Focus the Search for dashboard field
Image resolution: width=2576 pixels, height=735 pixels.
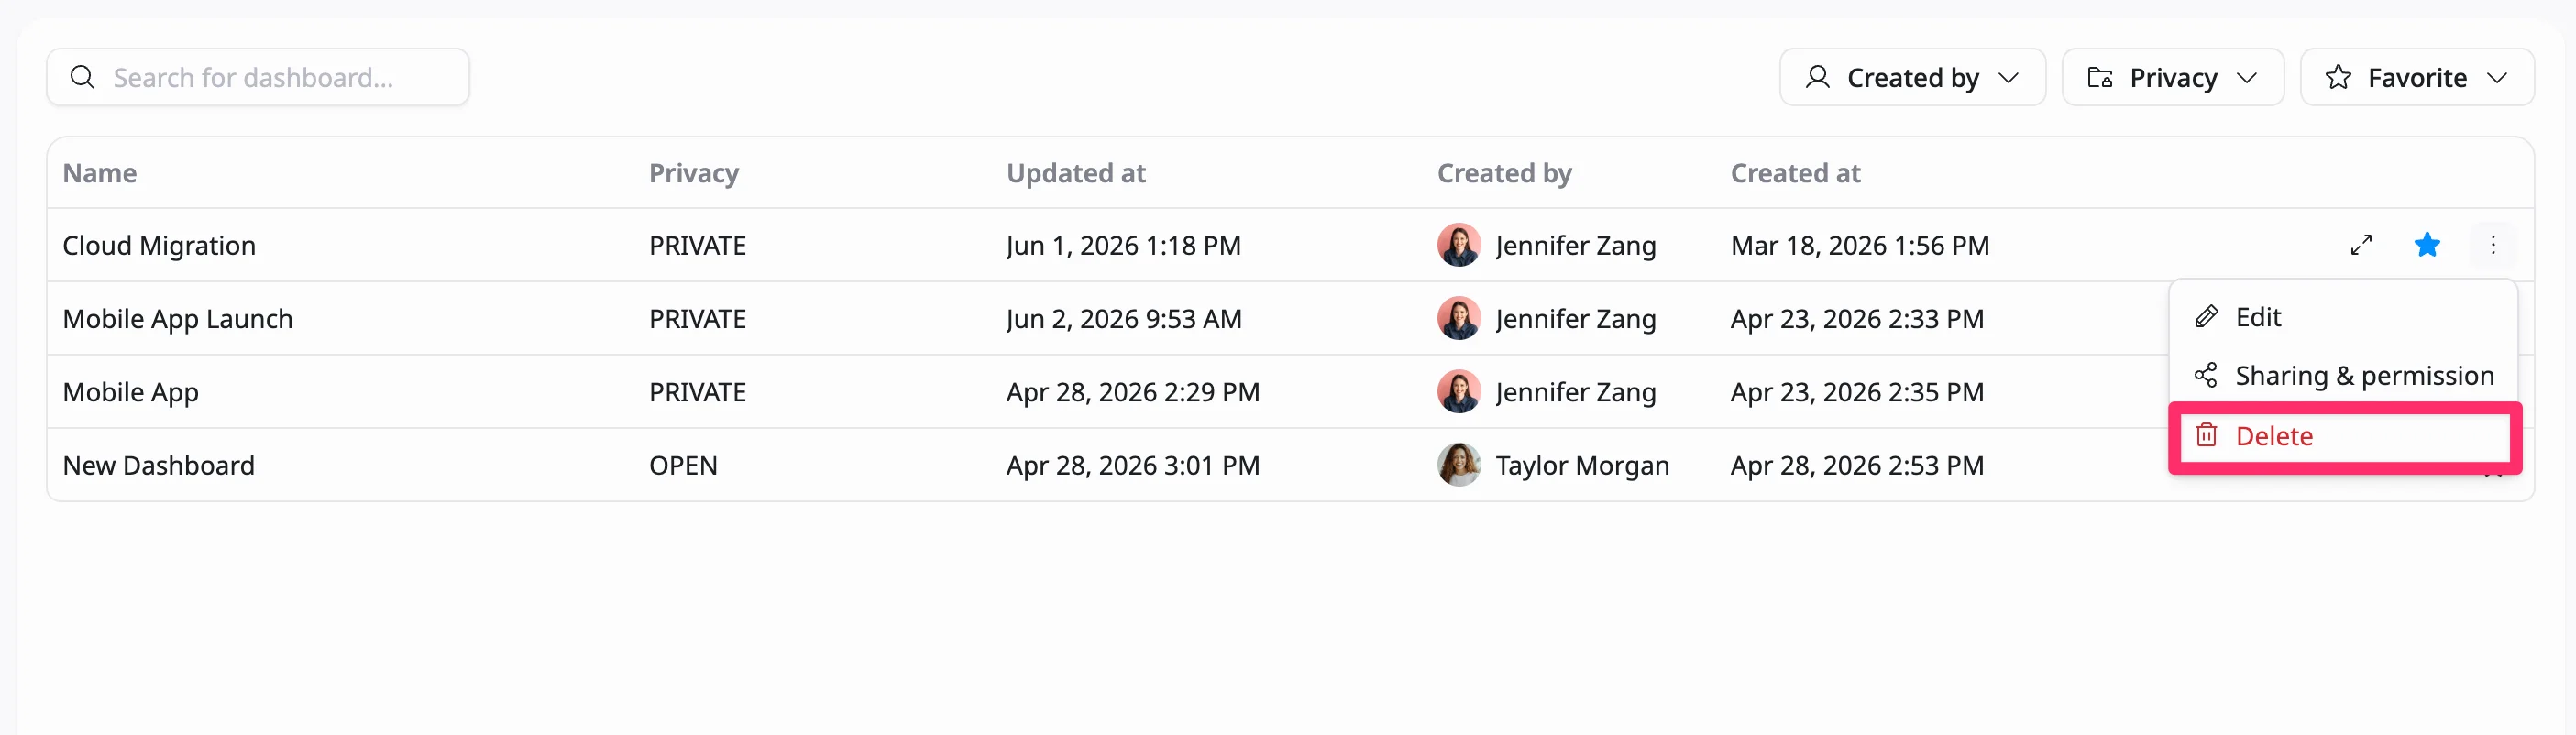[258, 77]
